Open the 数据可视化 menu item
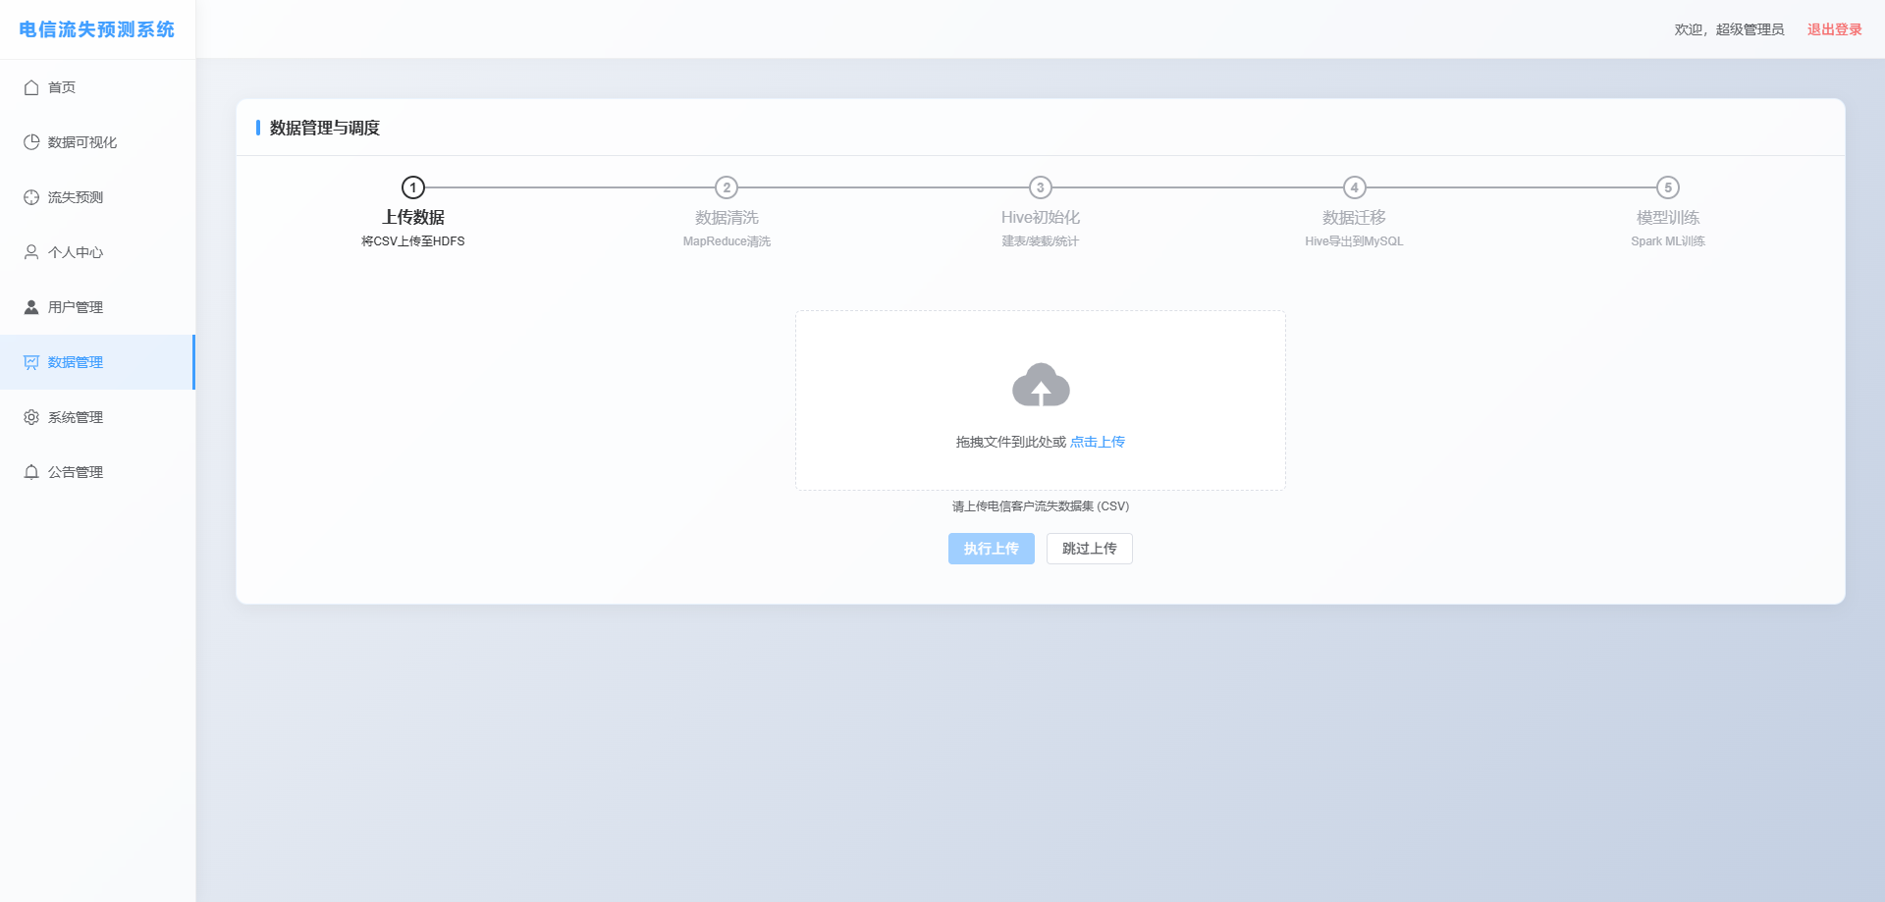Image resolution: width=1885 pixels, height=902 pixels. click(82, 142)
